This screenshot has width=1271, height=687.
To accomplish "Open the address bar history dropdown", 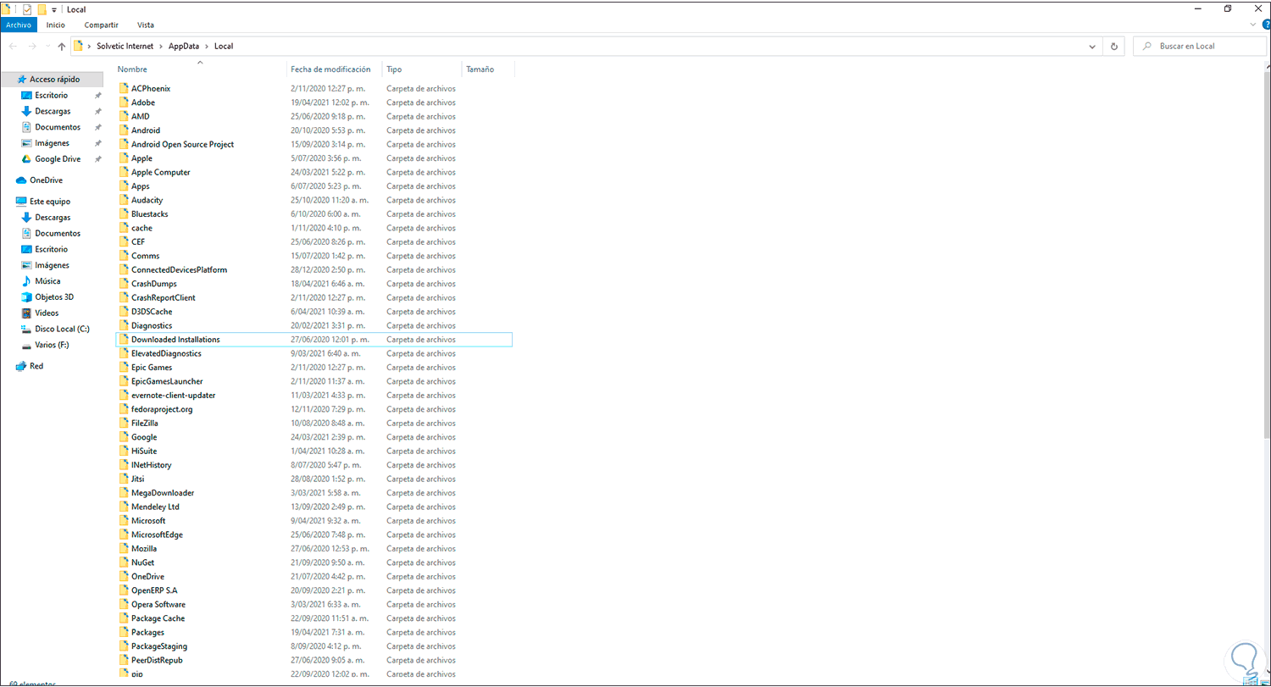I will [1093, 47].
